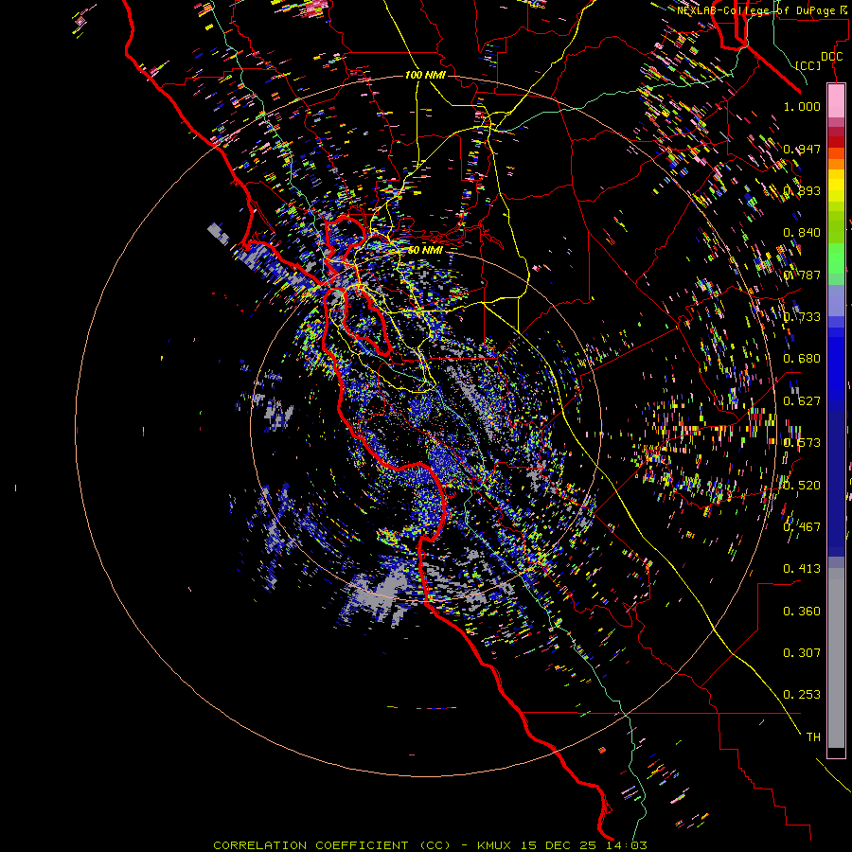Click the 0.893 legend value
This screenshot has height=852, width=852.
[x=802, y=190]
